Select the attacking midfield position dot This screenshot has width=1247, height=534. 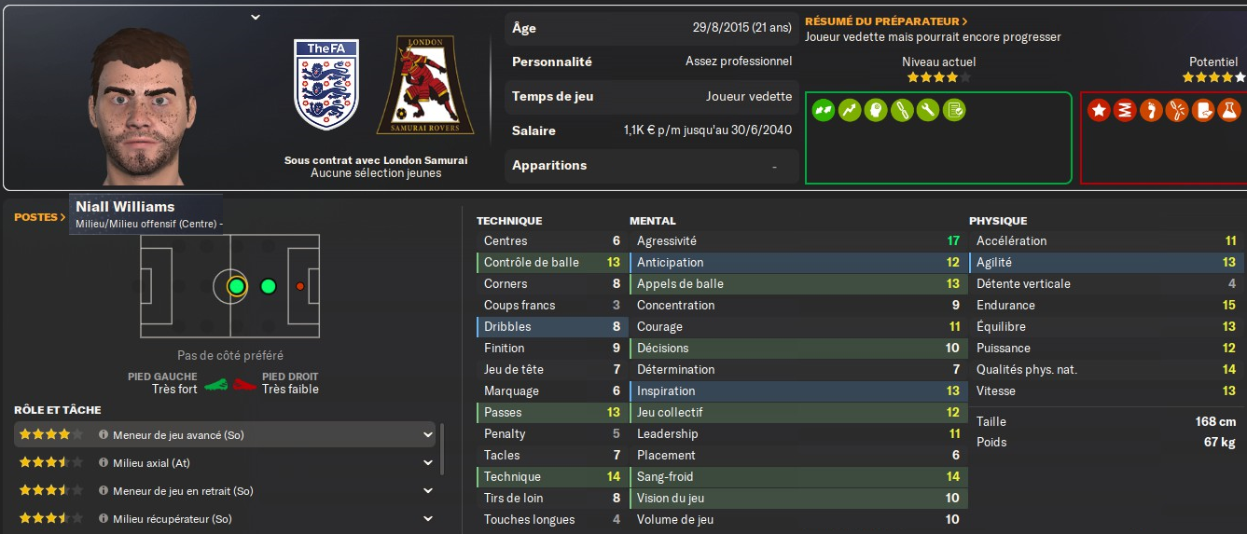point(269,286)
